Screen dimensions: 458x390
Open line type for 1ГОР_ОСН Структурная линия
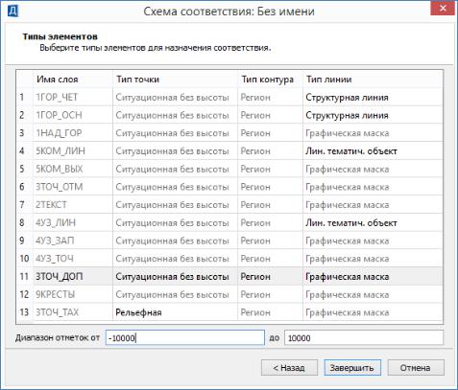tap(373, 115)
